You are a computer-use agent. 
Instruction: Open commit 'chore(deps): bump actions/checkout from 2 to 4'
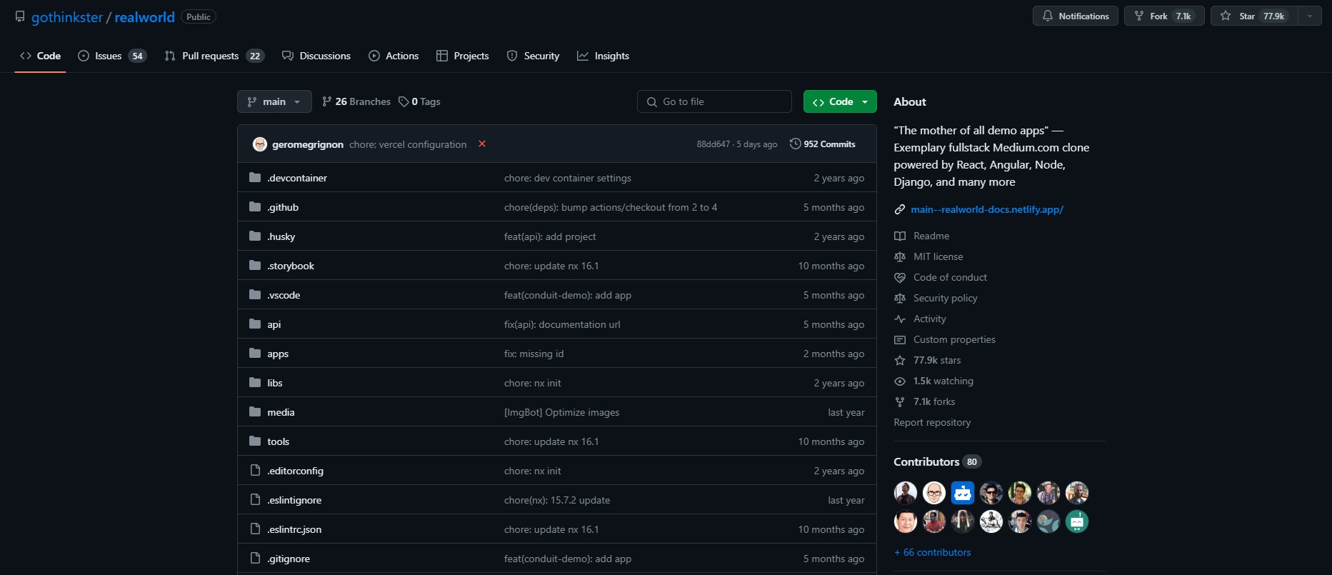pyautogui.click(x=611, y=207)
